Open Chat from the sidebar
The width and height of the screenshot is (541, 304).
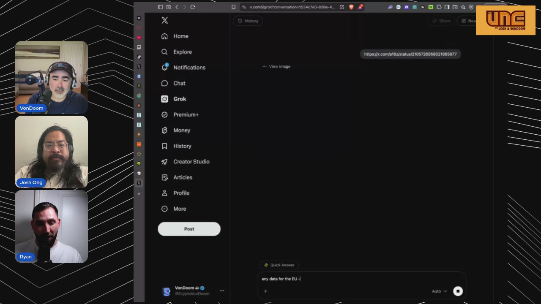tap(173, 83)
